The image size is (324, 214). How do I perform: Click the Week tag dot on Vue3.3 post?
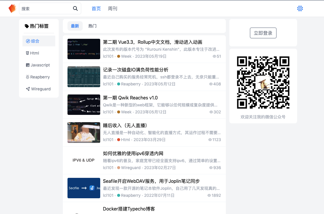click(119, 56)
